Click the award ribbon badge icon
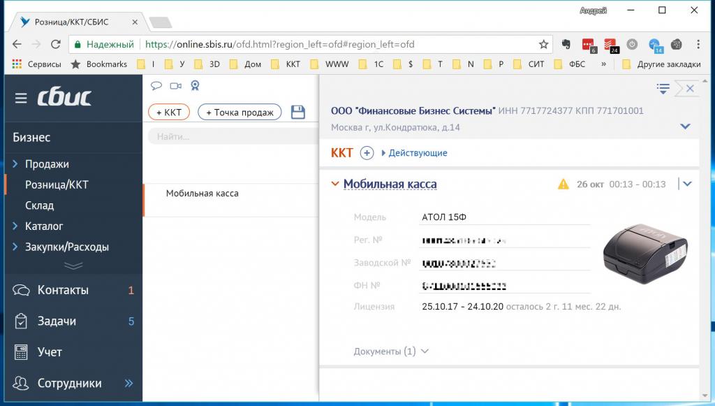The width and height of the screenshot is (715, 406). tap(195, 86)
